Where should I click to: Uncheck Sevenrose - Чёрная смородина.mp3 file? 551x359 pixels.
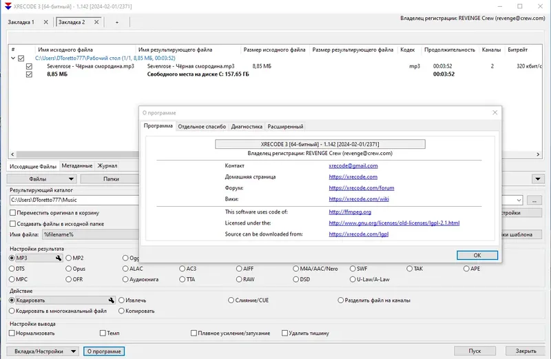coord(29,66)
